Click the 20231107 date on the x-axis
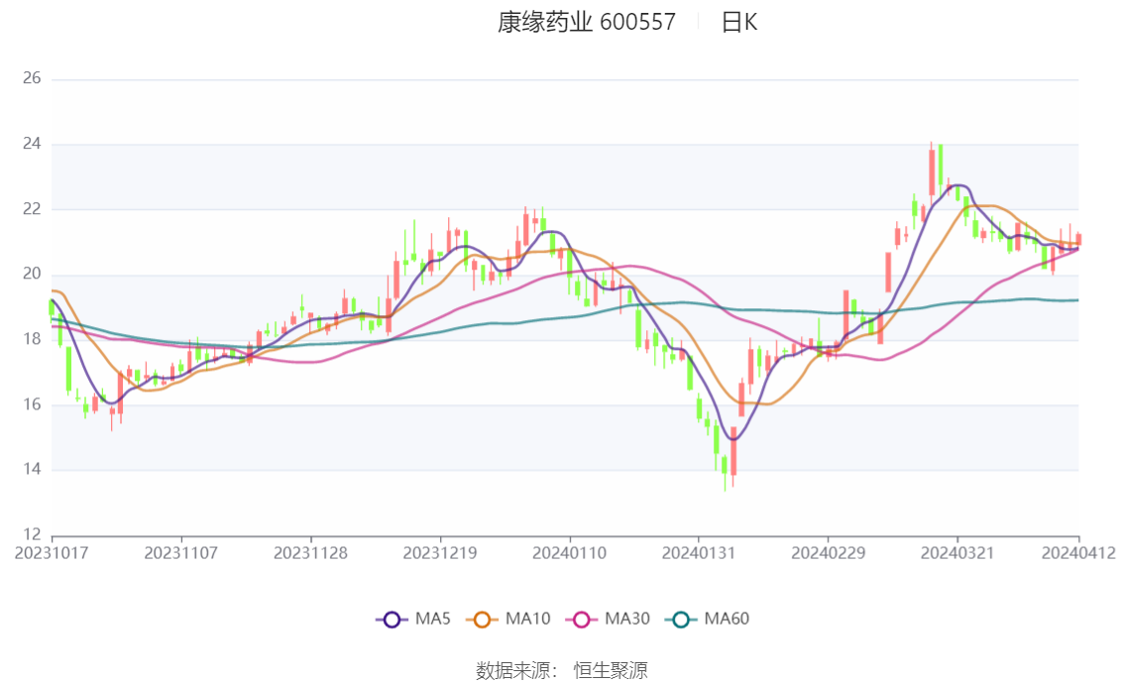Viewport: 1124px width, 683px height. [x=180, y=552]
